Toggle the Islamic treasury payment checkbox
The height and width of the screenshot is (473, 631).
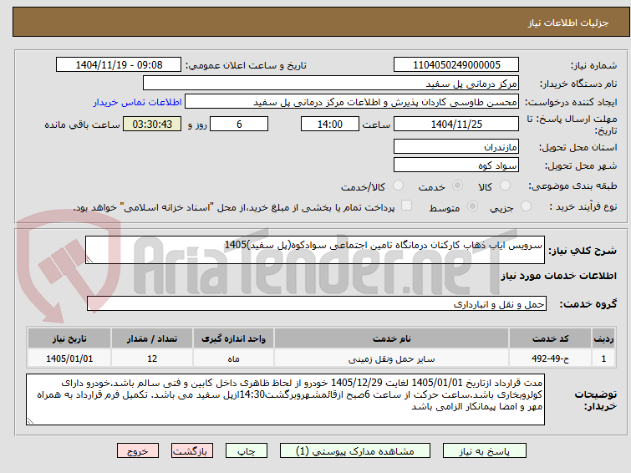pyautogui.click(x=407, y=206)
